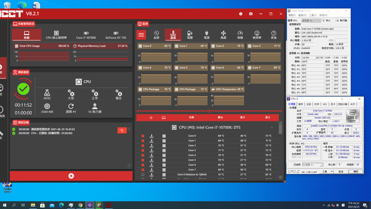Select the fan sensor filter icon
Screen dimensions: 371x209
223,35
